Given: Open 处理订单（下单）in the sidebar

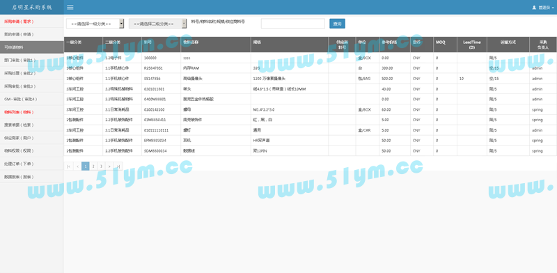Looking at the screenshot, I should pyautogui.click(x=32, y=164).
